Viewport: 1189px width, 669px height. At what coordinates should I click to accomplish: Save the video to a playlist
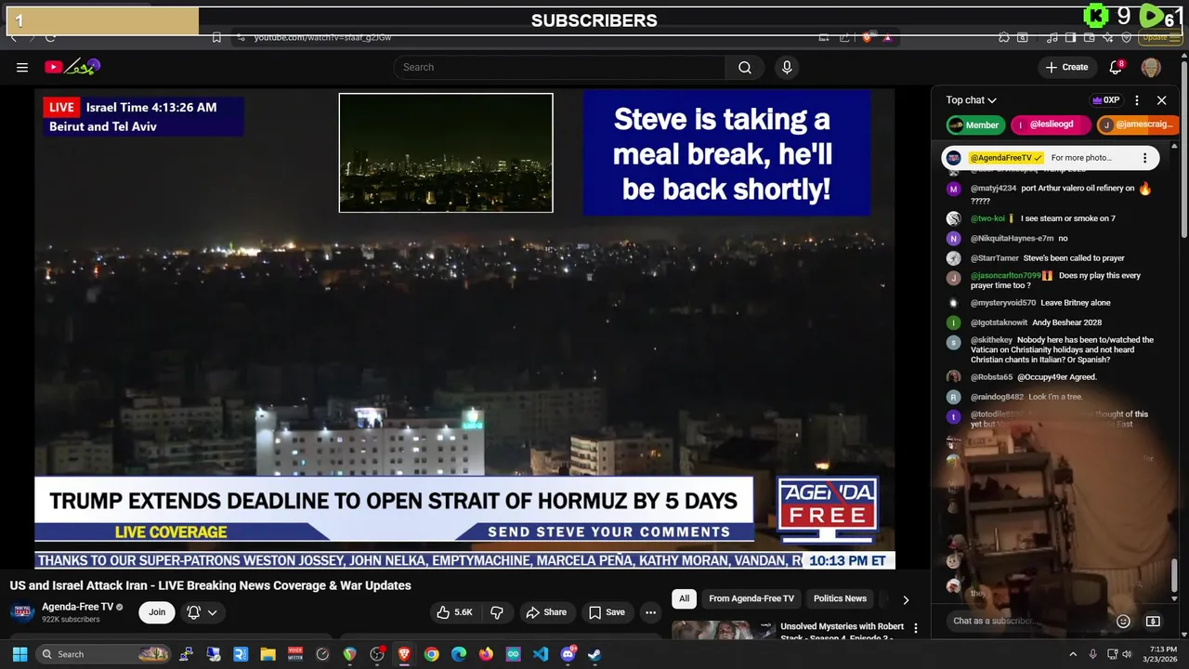pyautogui.click(x=607, y=612)
